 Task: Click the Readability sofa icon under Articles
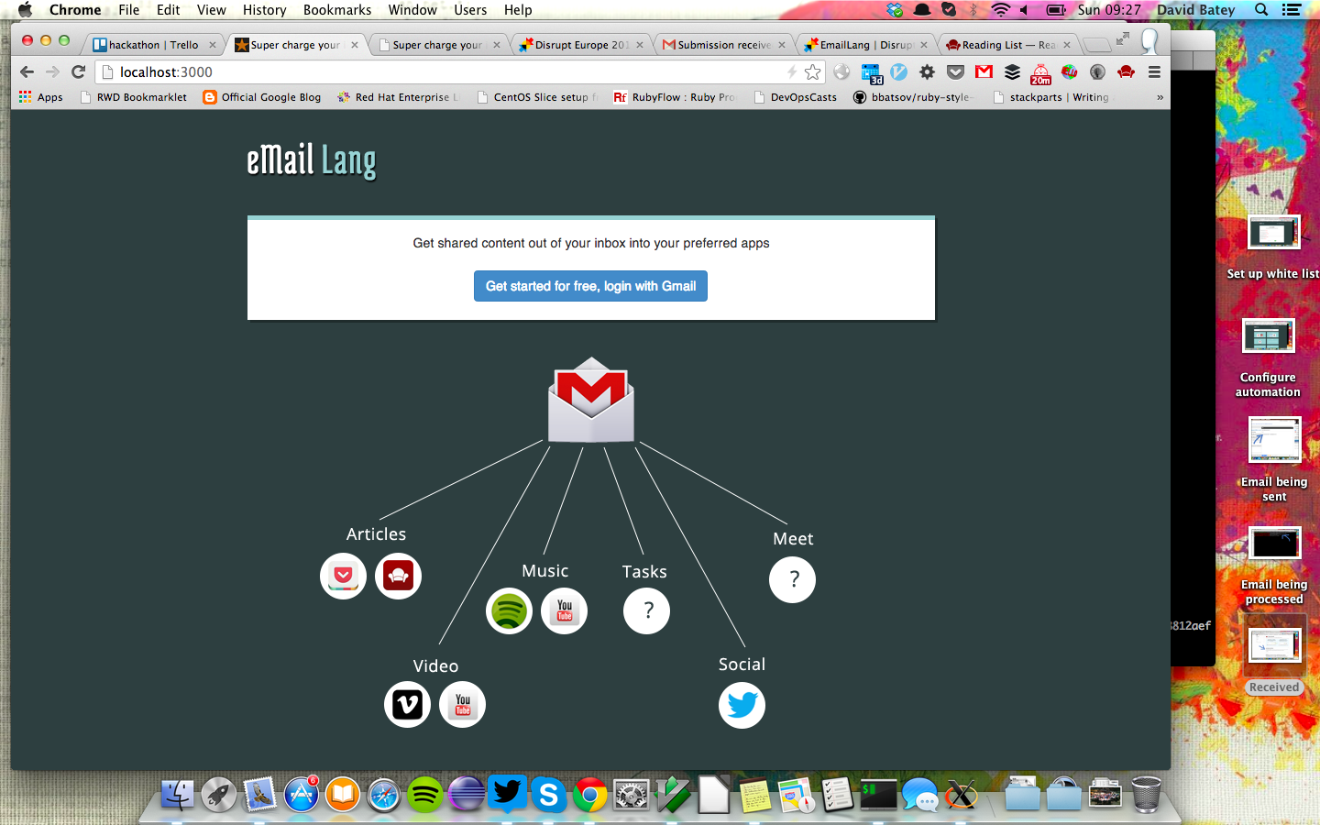point(398,576)
